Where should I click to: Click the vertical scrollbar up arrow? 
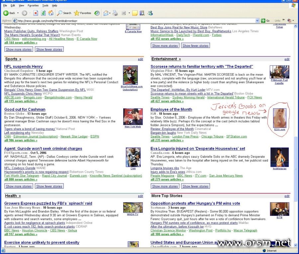(x=296, y=26)
